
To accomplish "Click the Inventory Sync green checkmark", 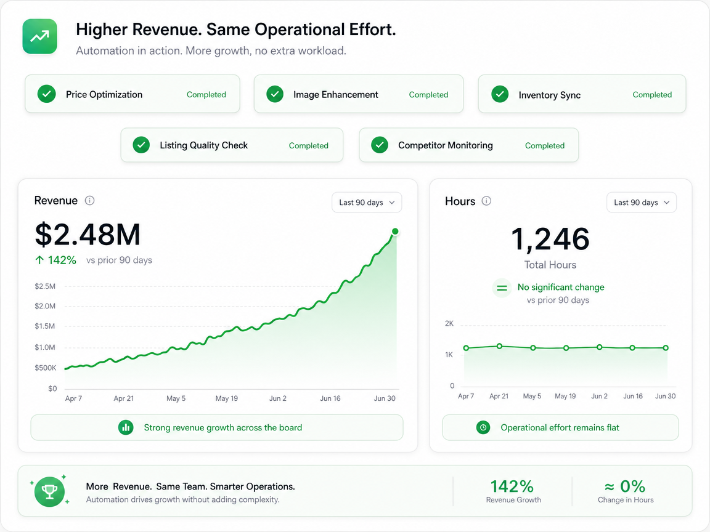I will 500,94.
